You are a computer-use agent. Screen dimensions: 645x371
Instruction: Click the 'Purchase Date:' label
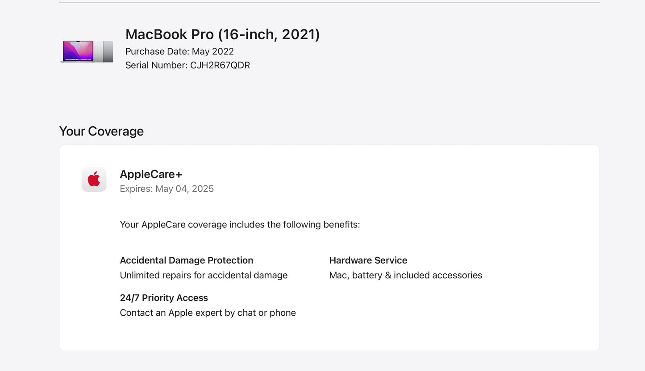(157, 51)
